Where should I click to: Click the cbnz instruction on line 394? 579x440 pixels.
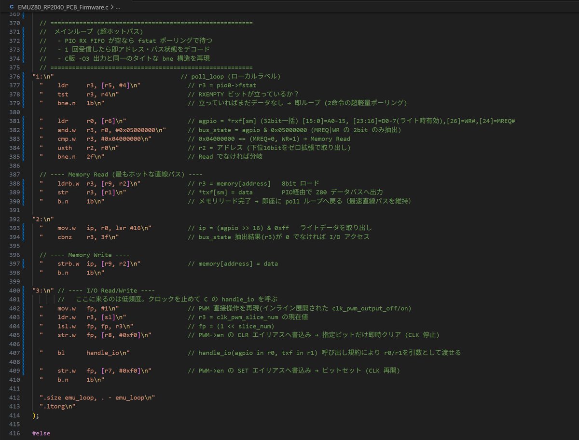tap(65, 236)
